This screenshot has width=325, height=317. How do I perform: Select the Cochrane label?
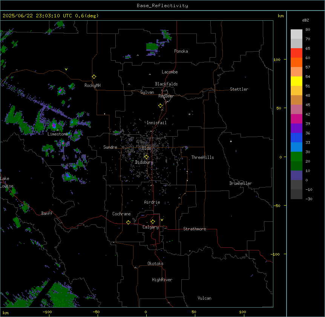pyautogui.click(x=121, y=214)
